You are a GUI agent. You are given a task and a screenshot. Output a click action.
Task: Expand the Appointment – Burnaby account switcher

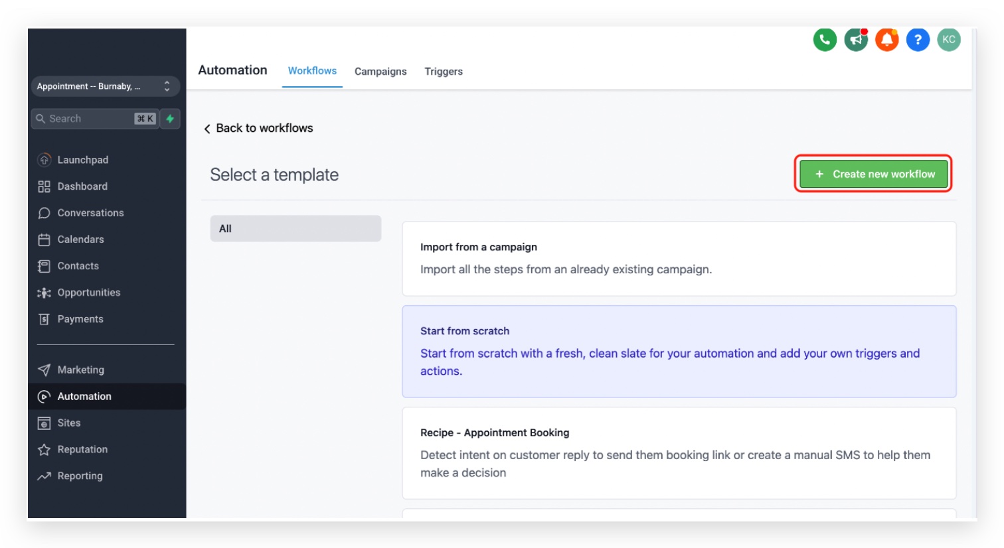pyautogui.click(x=105, y=86)
